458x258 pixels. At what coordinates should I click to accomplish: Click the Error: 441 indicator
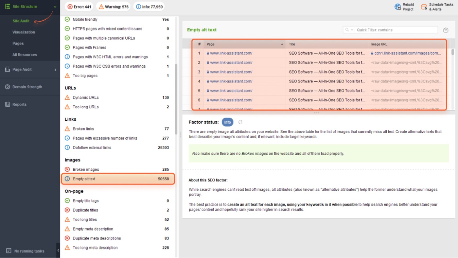point(79,6)
